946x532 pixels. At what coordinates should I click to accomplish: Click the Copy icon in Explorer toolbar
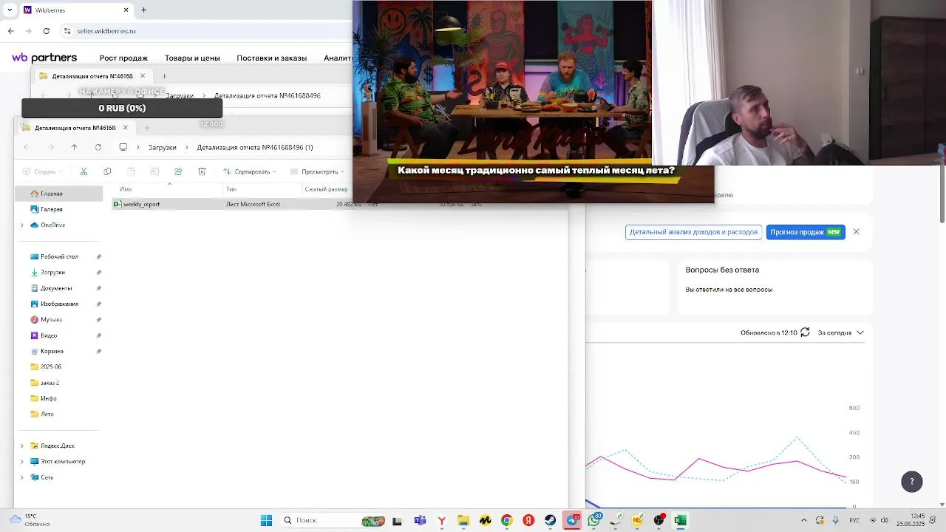tap(107, 171)
